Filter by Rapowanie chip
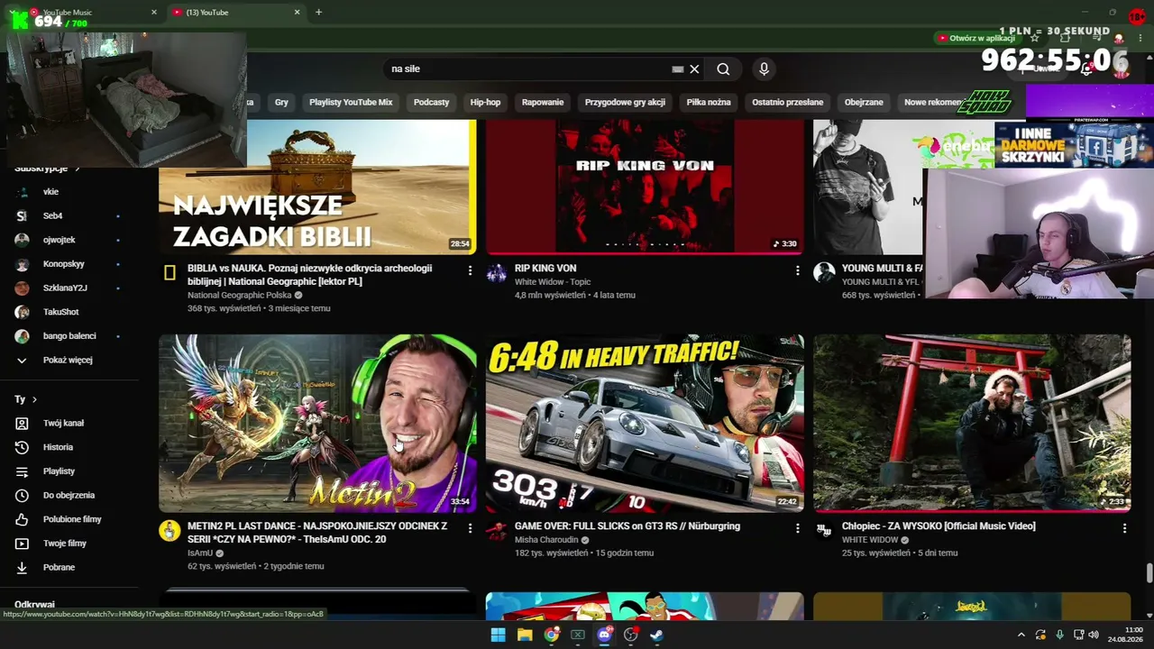1154x649 pixels. pos(543,102)
